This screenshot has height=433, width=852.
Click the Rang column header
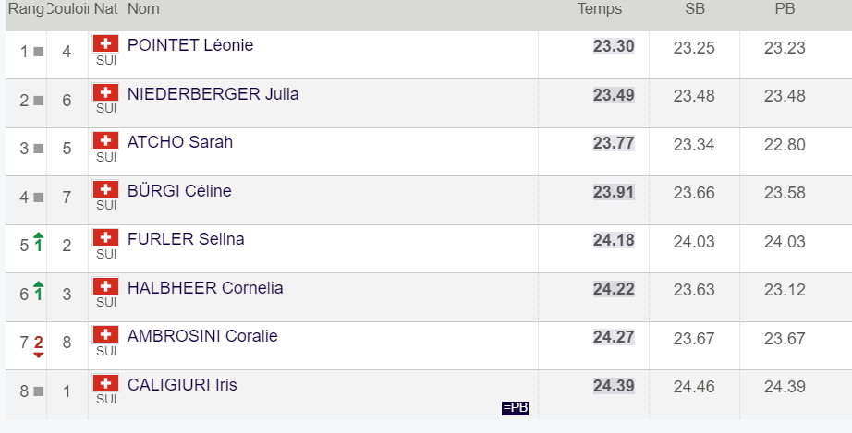(26, 9)
